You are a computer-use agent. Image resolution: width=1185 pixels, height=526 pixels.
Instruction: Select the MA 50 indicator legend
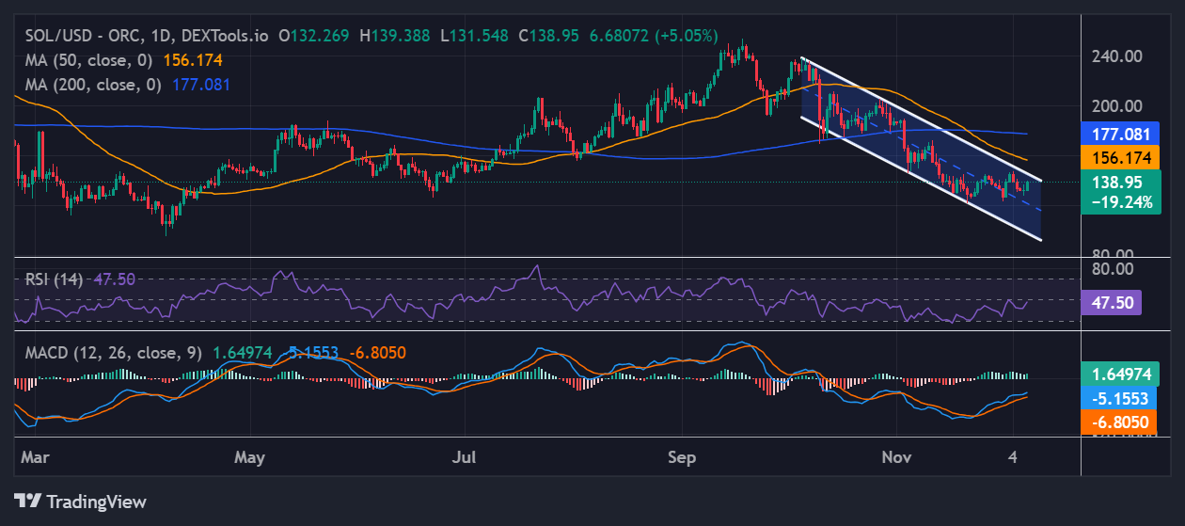click(89, 59)
